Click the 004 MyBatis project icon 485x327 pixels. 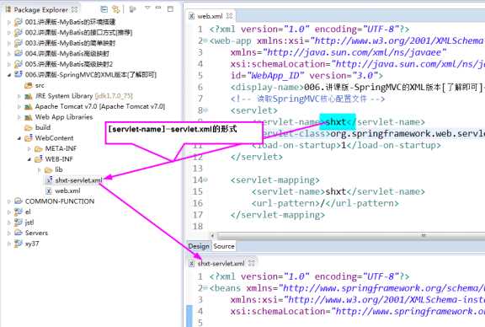pos(19,53)
